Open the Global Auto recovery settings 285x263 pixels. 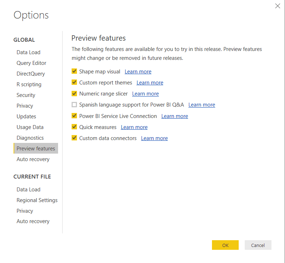(33, 159)
